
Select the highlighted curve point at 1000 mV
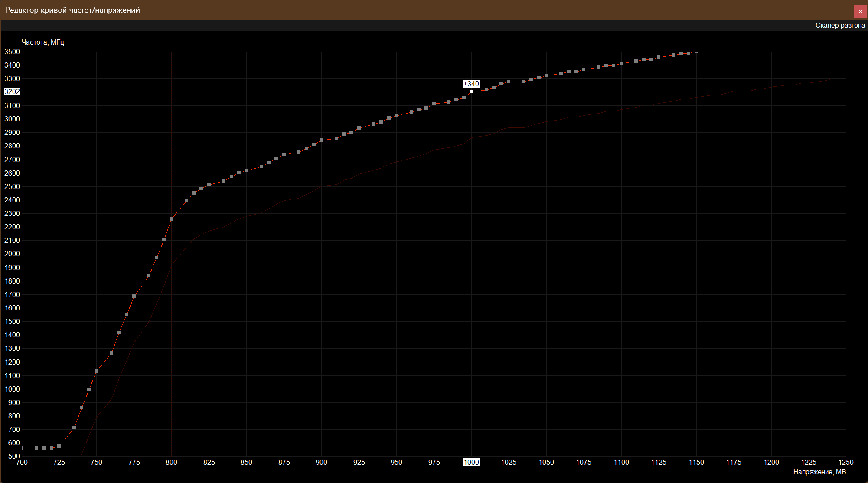(x=471, y=91)
